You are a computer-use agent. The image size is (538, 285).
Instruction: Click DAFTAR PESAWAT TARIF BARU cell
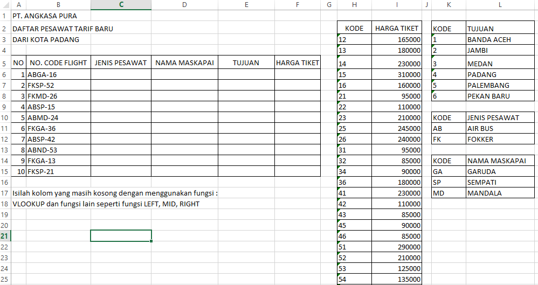pyautogui.click(x=63, y=29)
